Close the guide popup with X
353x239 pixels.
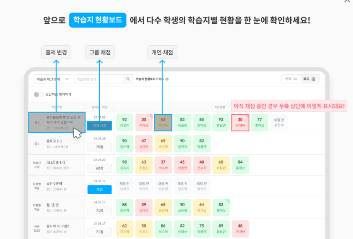(348, 0)
